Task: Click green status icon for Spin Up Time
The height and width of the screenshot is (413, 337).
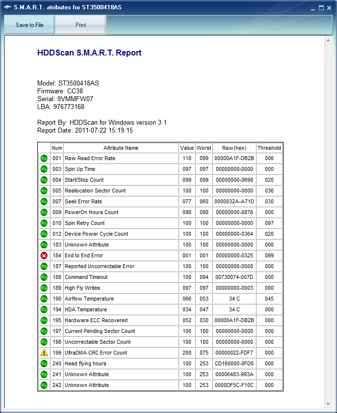Action: (44, 169)
